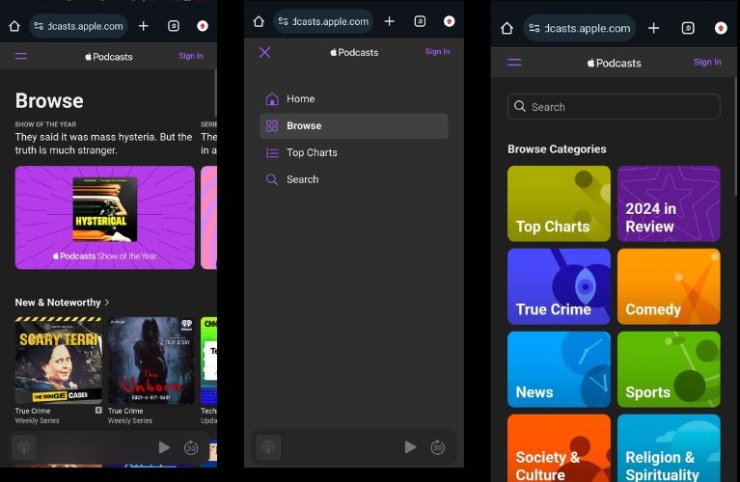Viewport: 740px width, 482px height.
Task: Select Top Charts in the sidebar menu
Action: point(312,152)
